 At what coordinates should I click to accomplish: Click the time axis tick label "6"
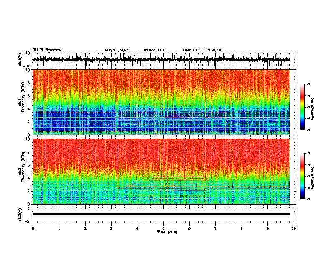pyautogui.click(x=190, y=228)
